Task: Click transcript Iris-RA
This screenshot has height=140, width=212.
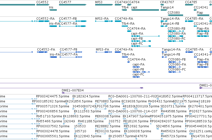Action: click(53, 26)
